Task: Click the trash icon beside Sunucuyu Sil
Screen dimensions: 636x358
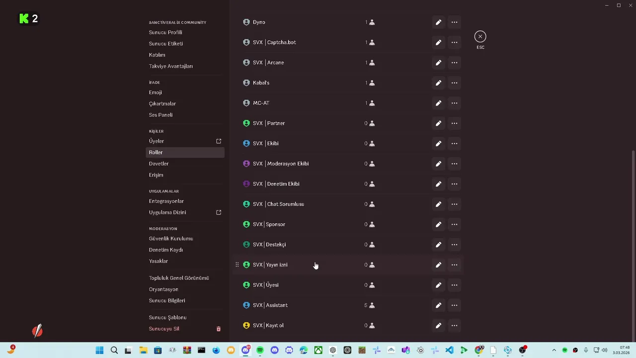Action: (219, 329)
